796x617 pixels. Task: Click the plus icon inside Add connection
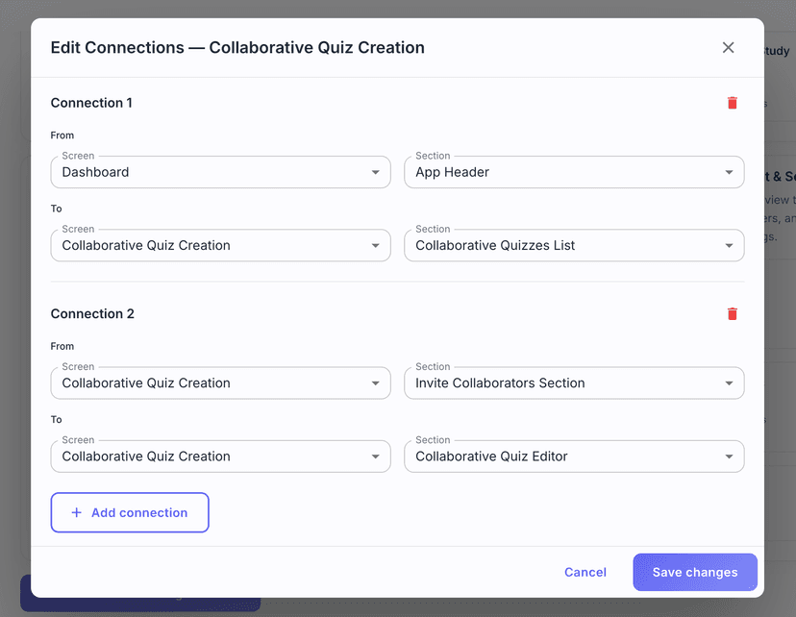point(77,512)
